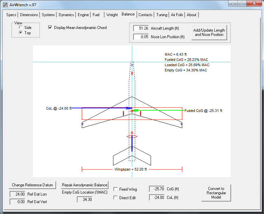Switch to the Weight tab
The image size is (264, 214).
112,14
